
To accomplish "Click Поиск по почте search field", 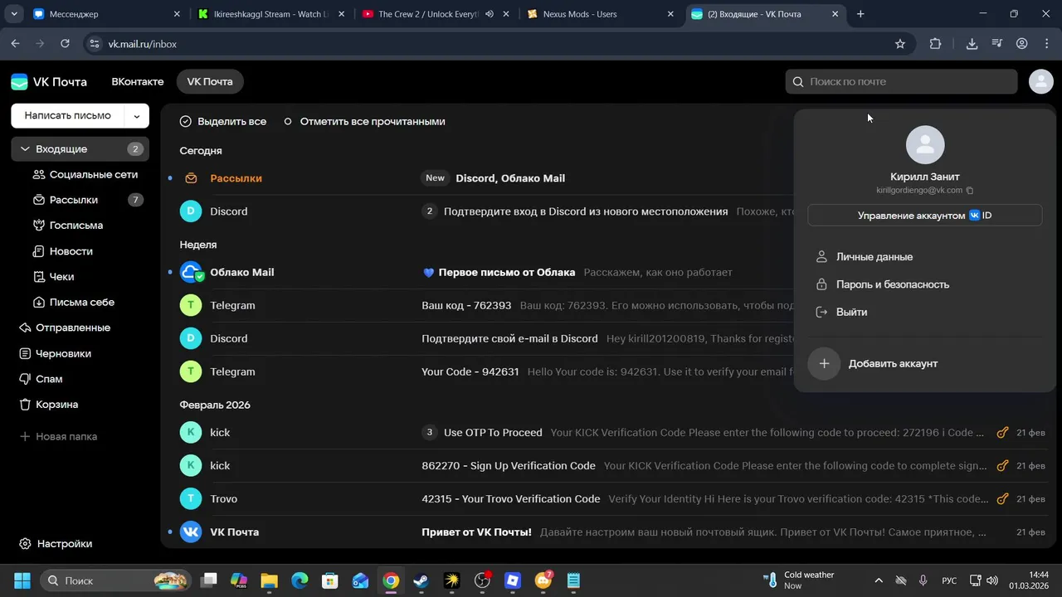I will click(x=901, y=81).
